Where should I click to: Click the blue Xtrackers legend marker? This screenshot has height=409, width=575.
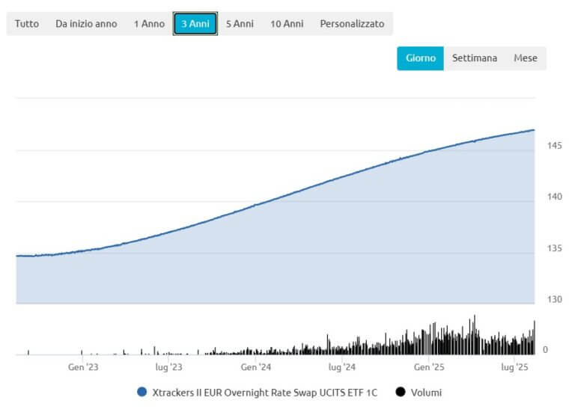point(142,392)
